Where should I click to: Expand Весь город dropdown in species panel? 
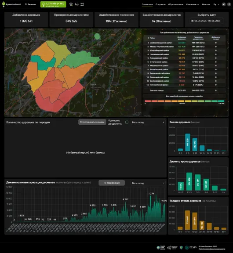tap(148, 122)
